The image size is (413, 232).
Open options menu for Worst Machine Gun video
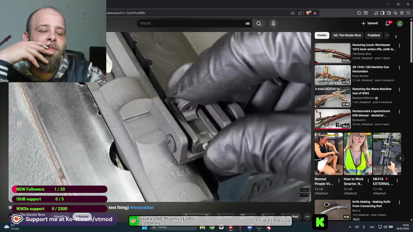(399, 90)
